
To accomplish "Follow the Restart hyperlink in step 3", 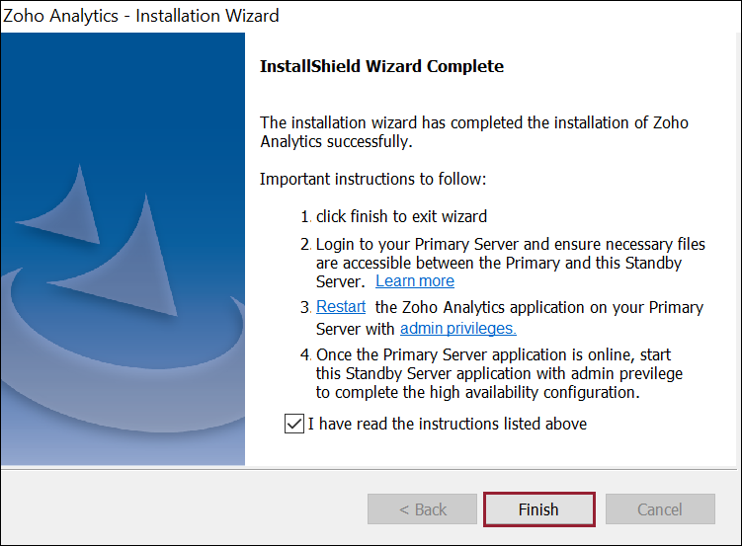I will (x=341, y=307).
